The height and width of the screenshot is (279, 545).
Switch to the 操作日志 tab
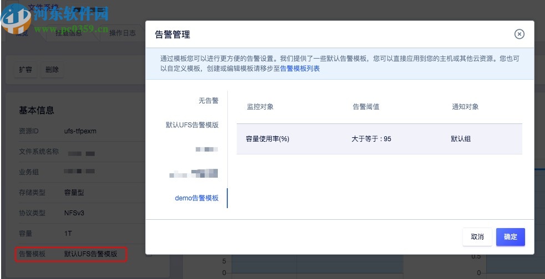(x=123, y=33)
